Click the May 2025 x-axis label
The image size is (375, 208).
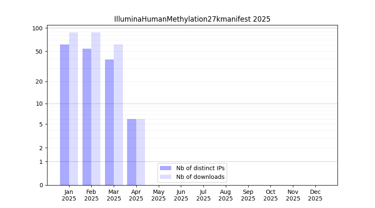point(159,195)
